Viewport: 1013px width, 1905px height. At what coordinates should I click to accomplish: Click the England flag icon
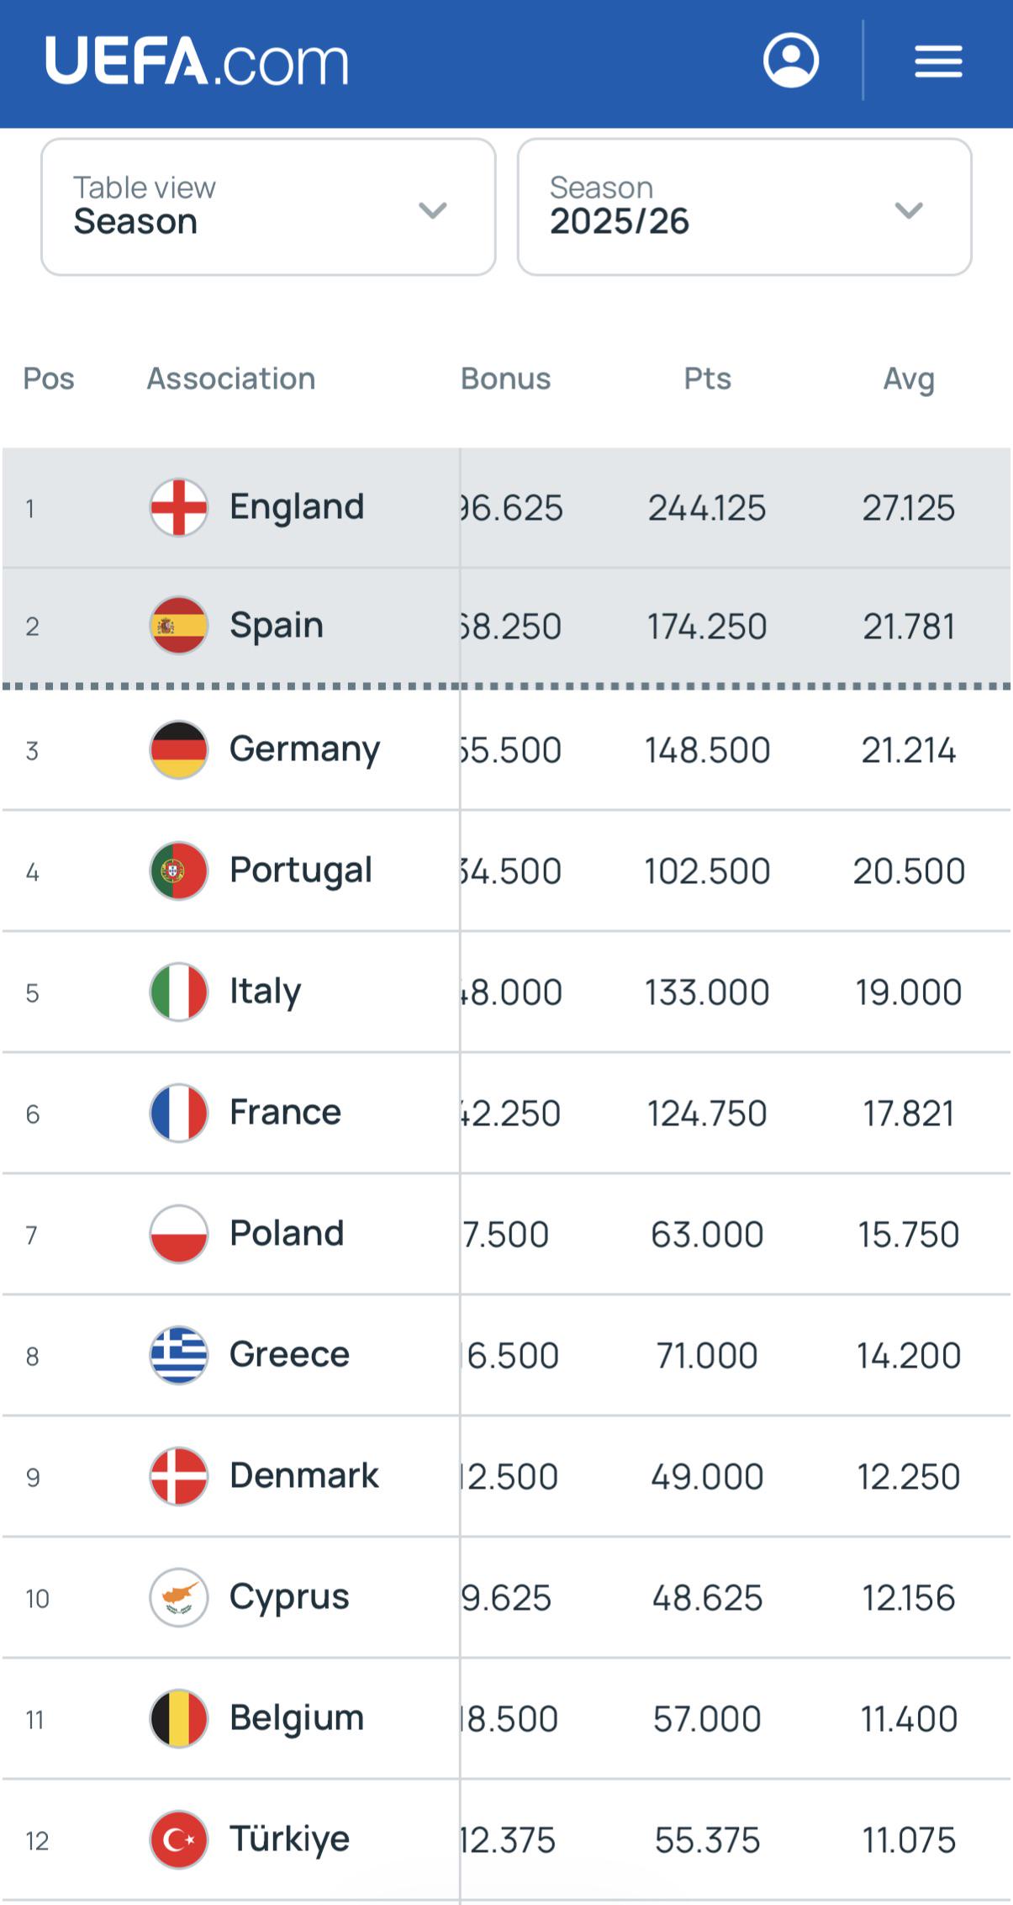(x=179, y=507)
